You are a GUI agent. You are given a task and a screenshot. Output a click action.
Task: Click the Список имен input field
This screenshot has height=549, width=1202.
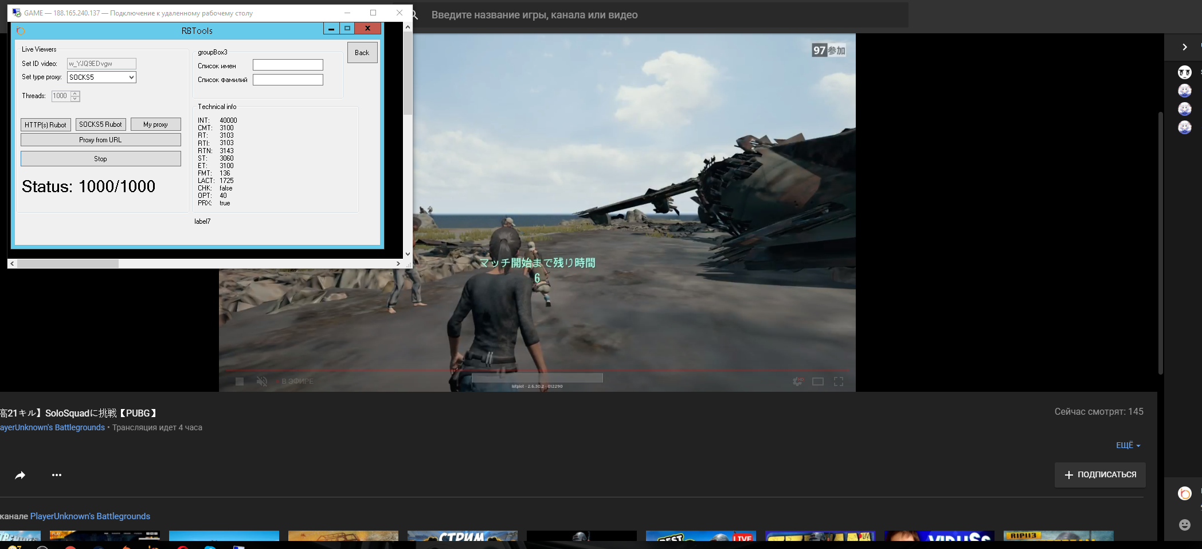(x=288, y=65)
